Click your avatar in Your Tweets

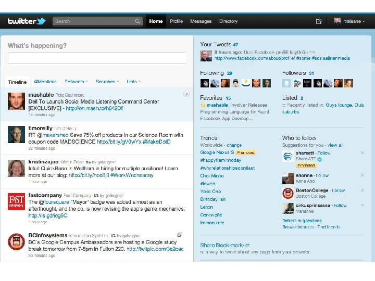click(206, 56)
